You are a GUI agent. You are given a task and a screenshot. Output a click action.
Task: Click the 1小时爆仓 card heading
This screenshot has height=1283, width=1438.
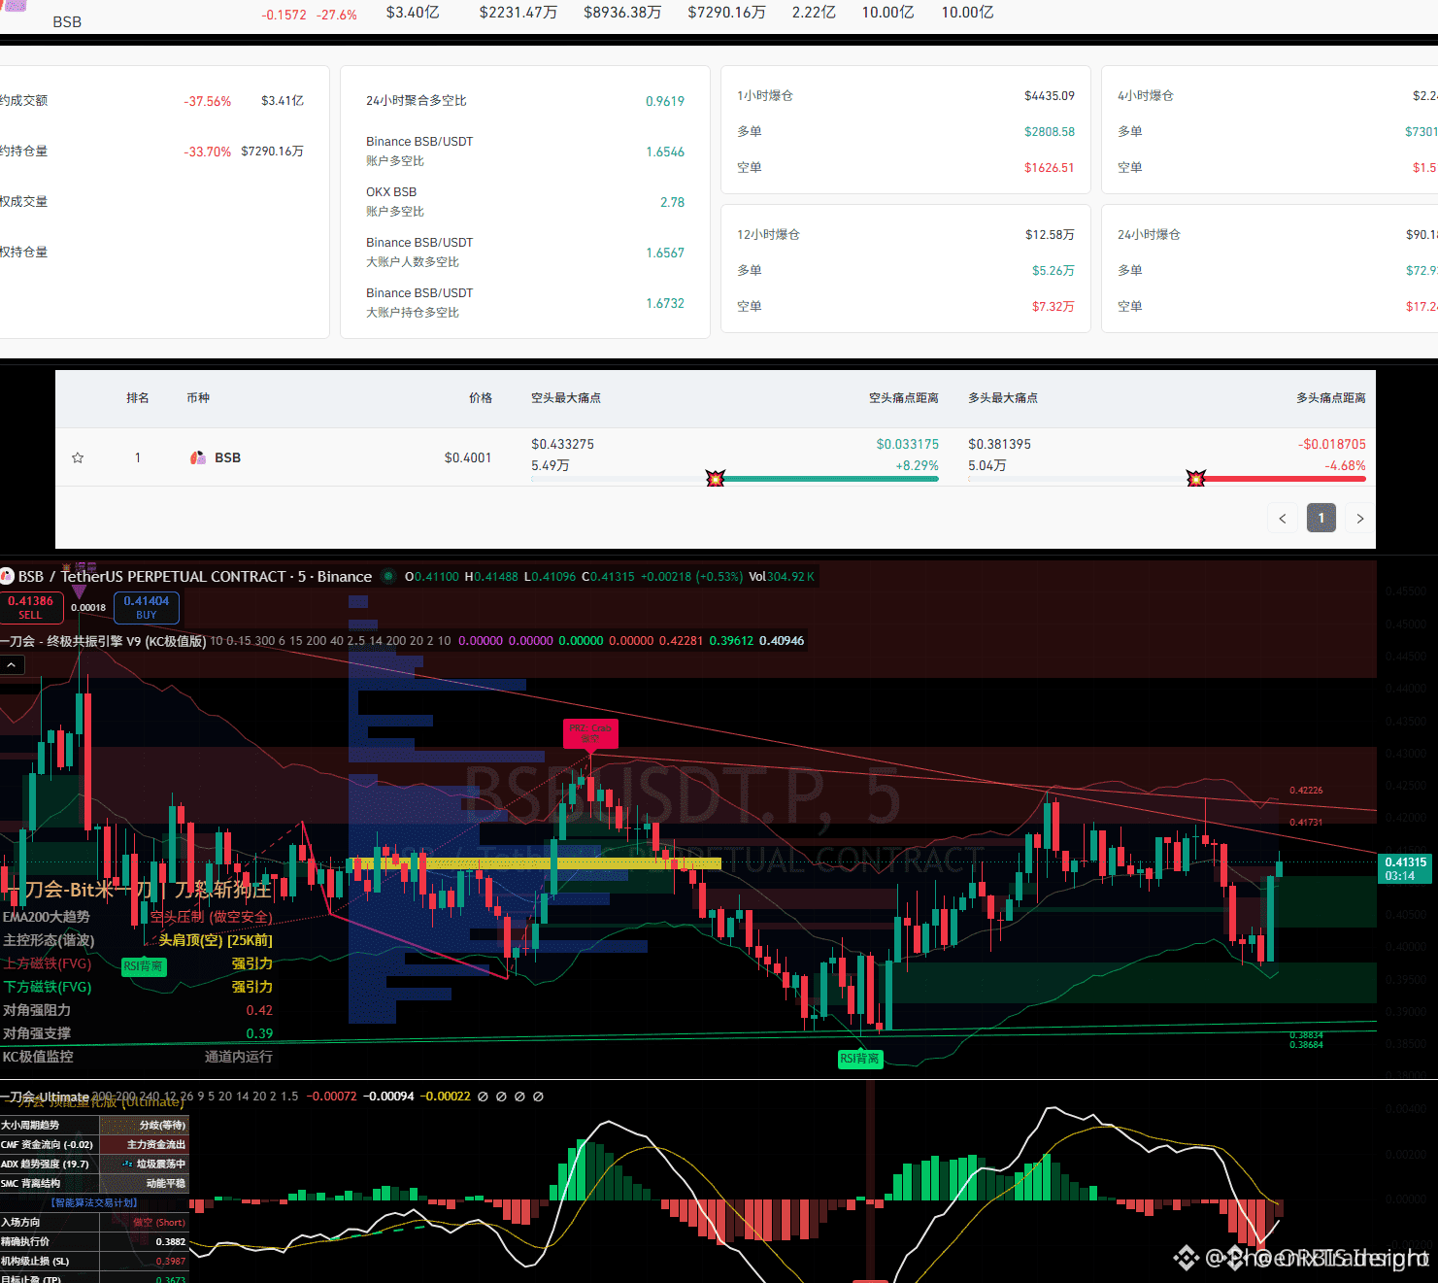(765, 96)
